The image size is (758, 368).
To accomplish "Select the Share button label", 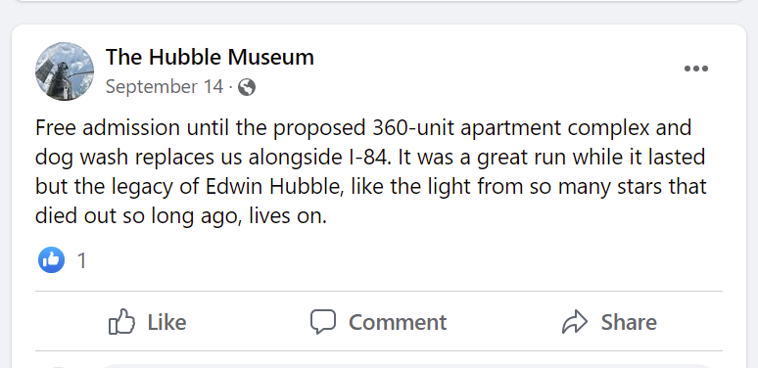I will click(x=629, y=322).
